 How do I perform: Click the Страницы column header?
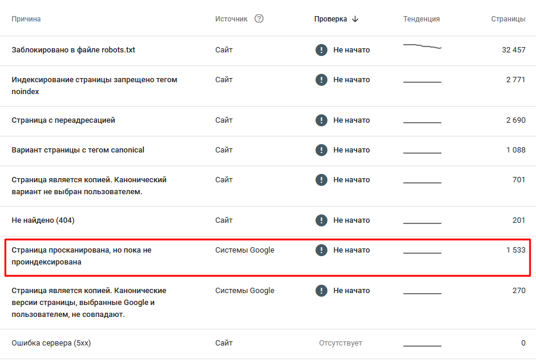(507, 19)
